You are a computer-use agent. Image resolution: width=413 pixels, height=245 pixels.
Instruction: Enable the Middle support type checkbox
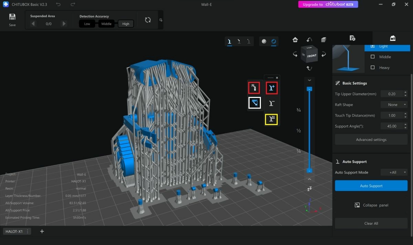click(x=372, y=57)
